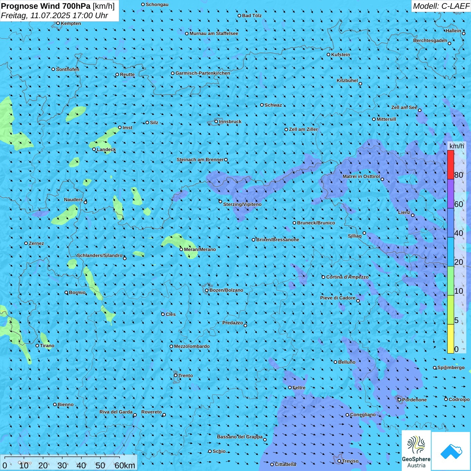Click the Zell am See marker
471x471 pixels.
[x=420, y=110]
